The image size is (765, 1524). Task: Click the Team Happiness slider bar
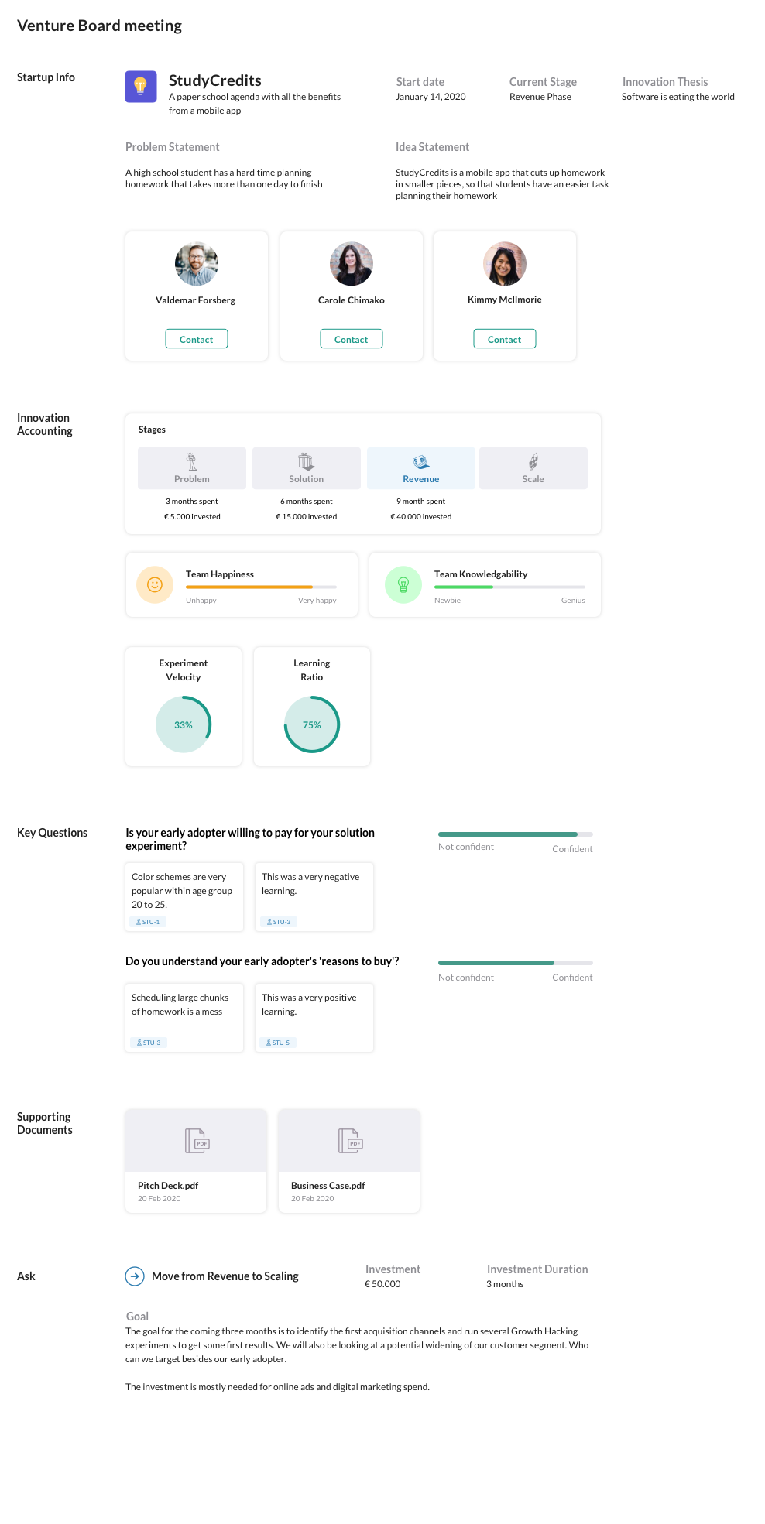click(261, 587)
